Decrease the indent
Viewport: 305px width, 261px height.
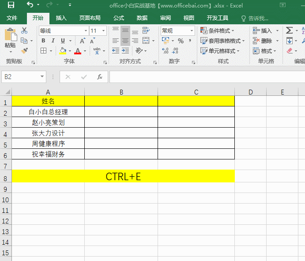[116, 51]
